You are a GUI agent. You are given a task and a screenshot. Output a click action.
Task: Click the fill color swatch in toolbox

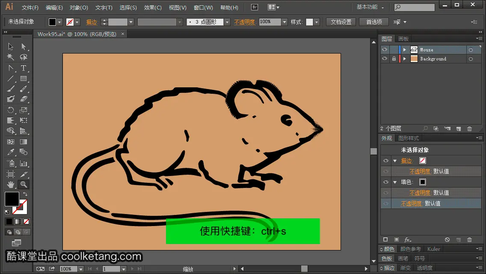(12, 199)
